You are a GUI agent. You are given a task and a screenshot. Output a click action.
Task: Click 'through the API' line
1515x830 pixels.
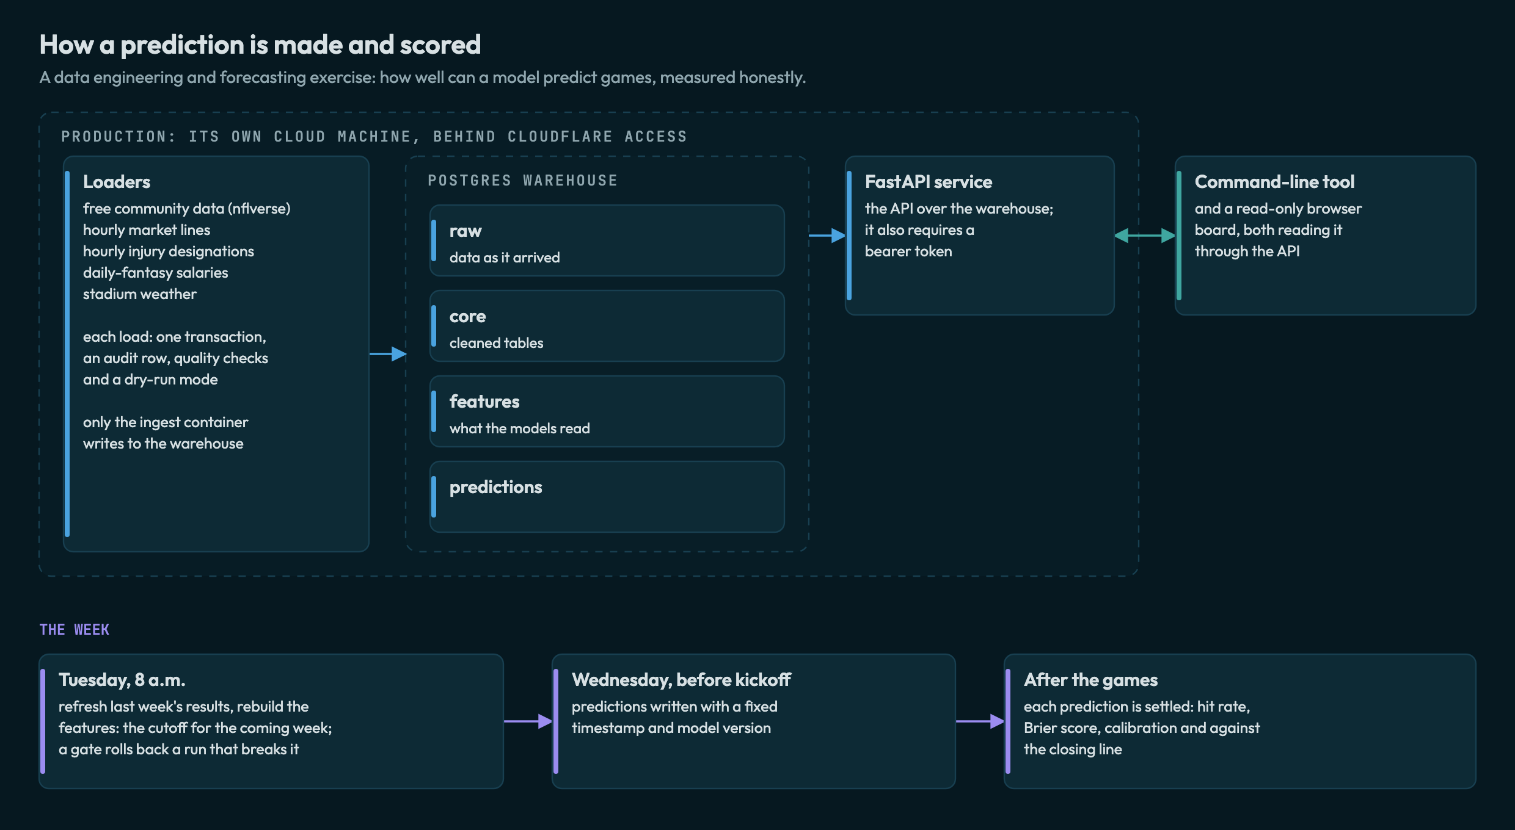[x=1247, y=251]
